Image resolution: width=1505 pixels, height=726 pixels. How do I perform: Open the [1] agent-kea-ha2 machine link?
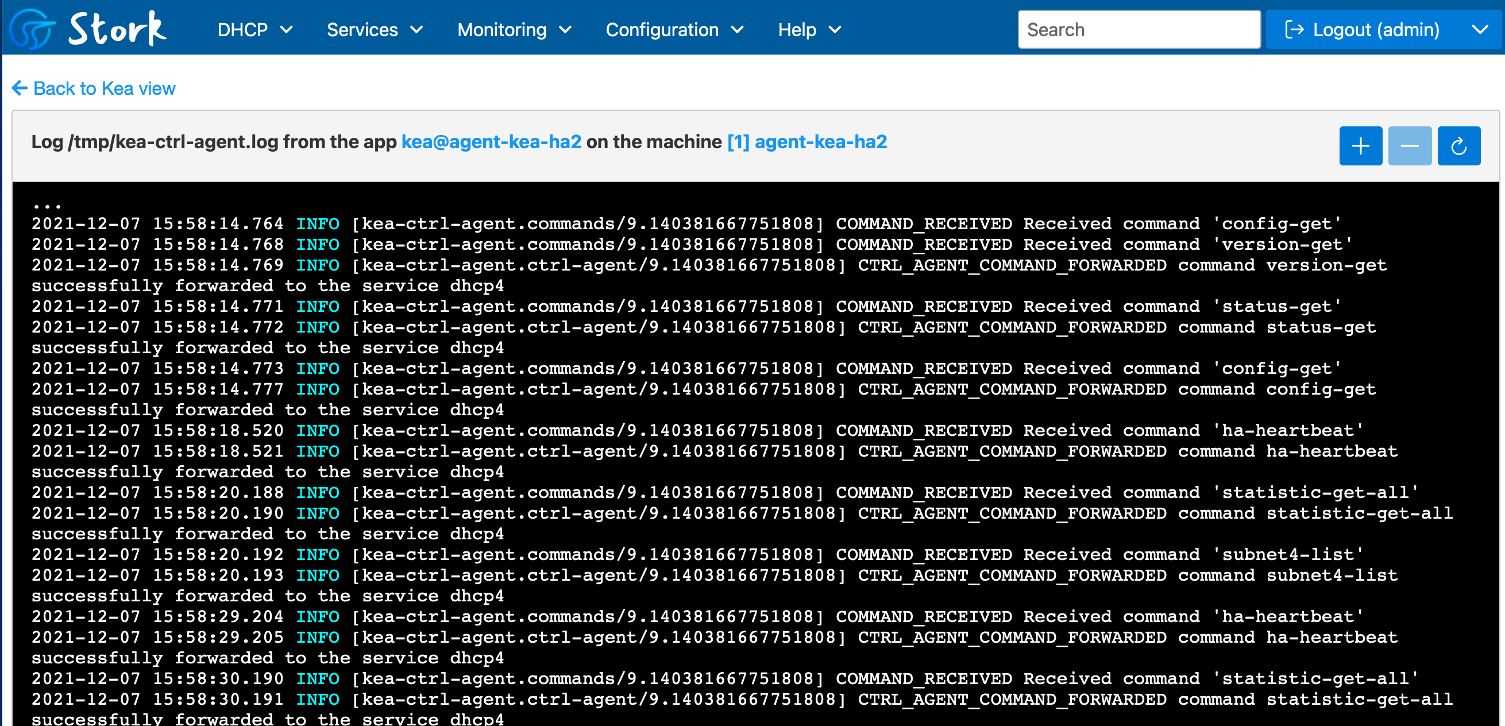(x=806, y=142)
